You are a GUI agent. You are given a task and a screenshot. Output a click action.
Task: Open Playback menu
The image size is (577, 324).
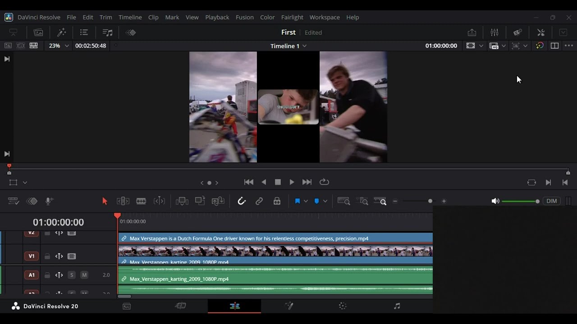pyautogui.click(x=217, y=17)
